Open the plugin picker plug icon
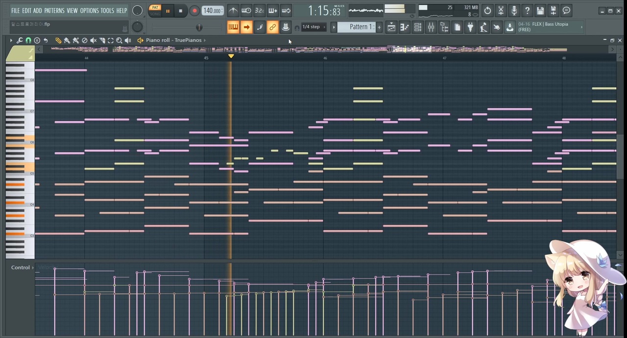 point(470,27)
